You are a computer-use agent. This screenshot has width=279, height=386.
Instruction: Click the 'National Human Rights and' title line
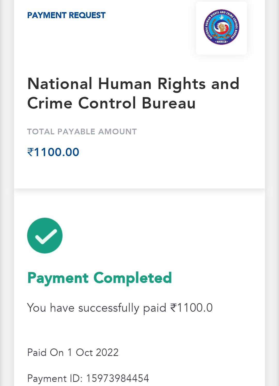tap(133, 84)
